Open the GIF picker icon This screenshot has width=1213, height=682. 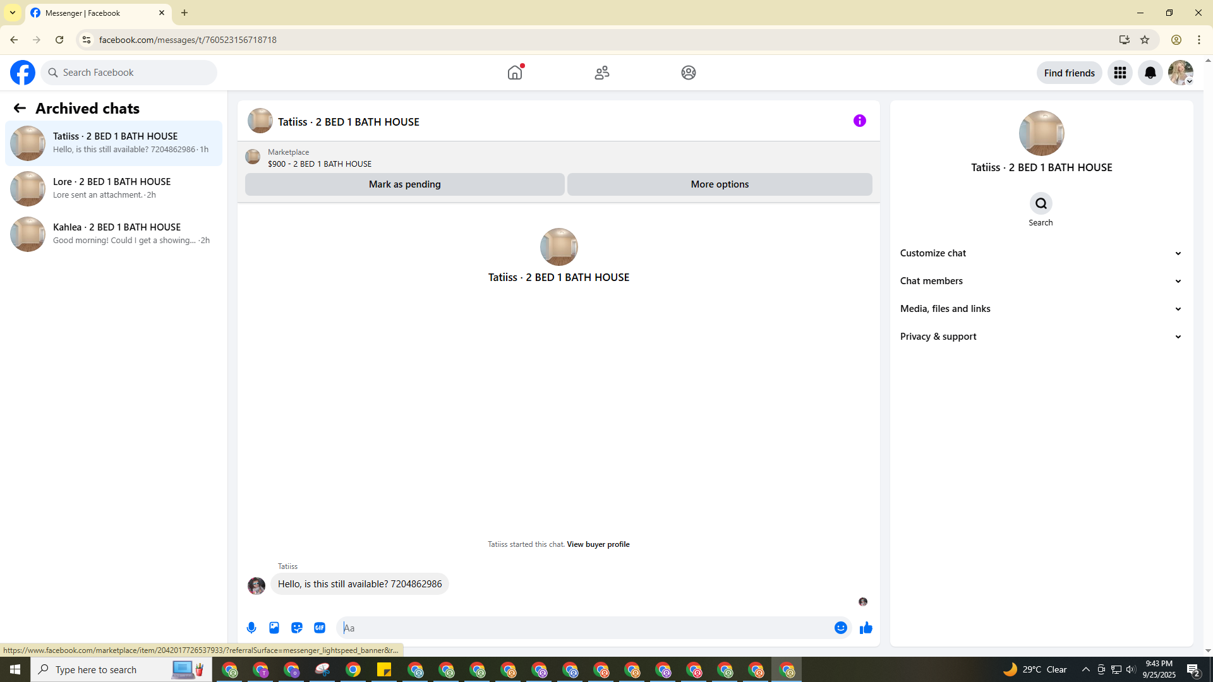[320, 628]
